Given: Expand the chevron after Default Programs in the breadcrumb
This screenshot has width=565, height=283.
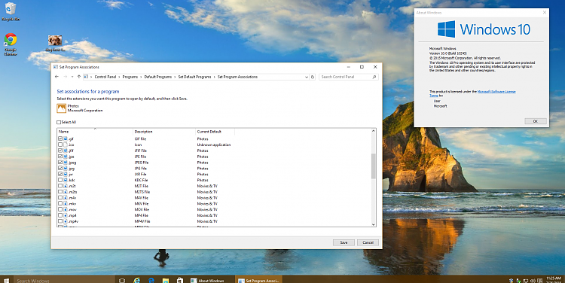Looking at the screenshot, I should (175, 77).
